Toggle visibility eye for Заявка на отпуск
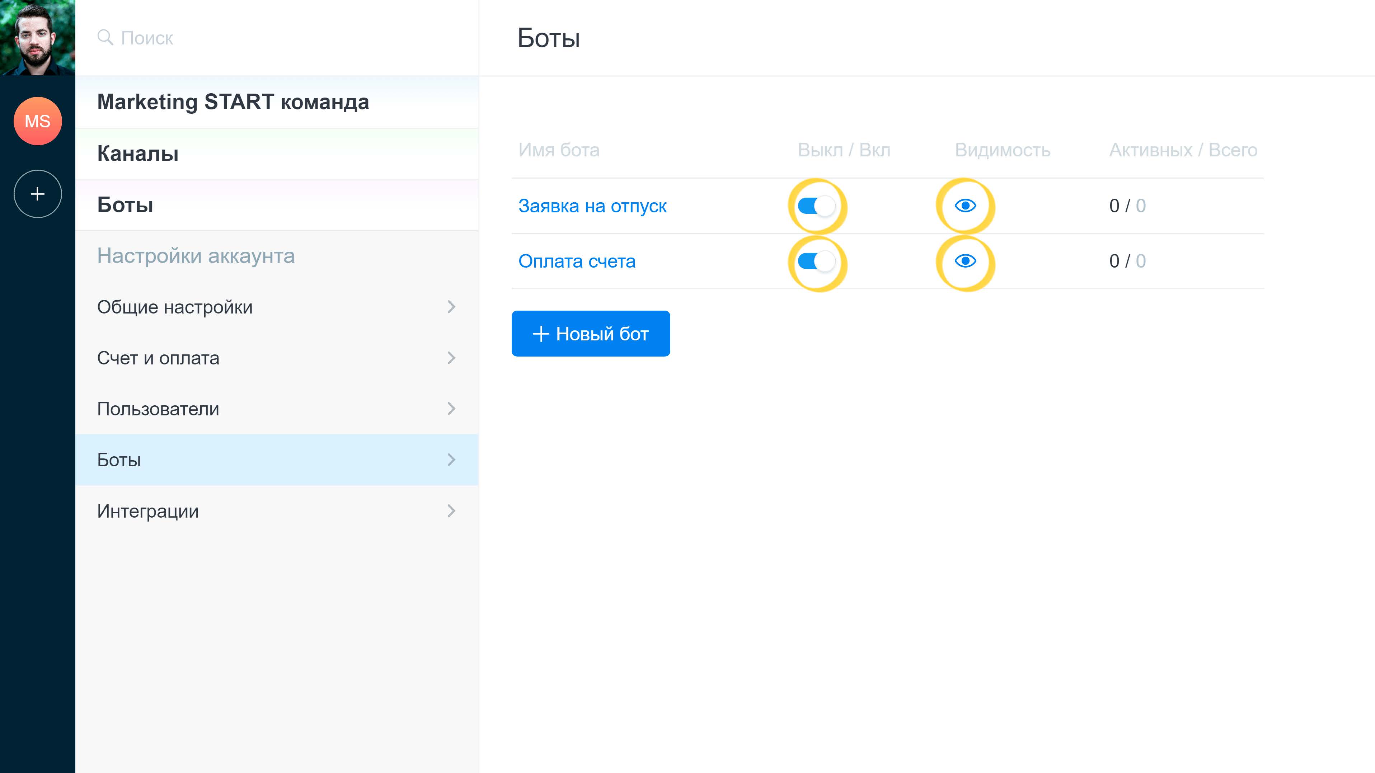1375x773 pixels. click(x=965, y=206)
